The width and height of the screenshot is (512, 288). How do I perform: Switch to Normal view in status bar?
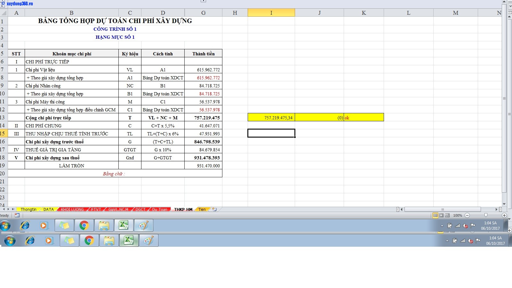tap(435, 215)
